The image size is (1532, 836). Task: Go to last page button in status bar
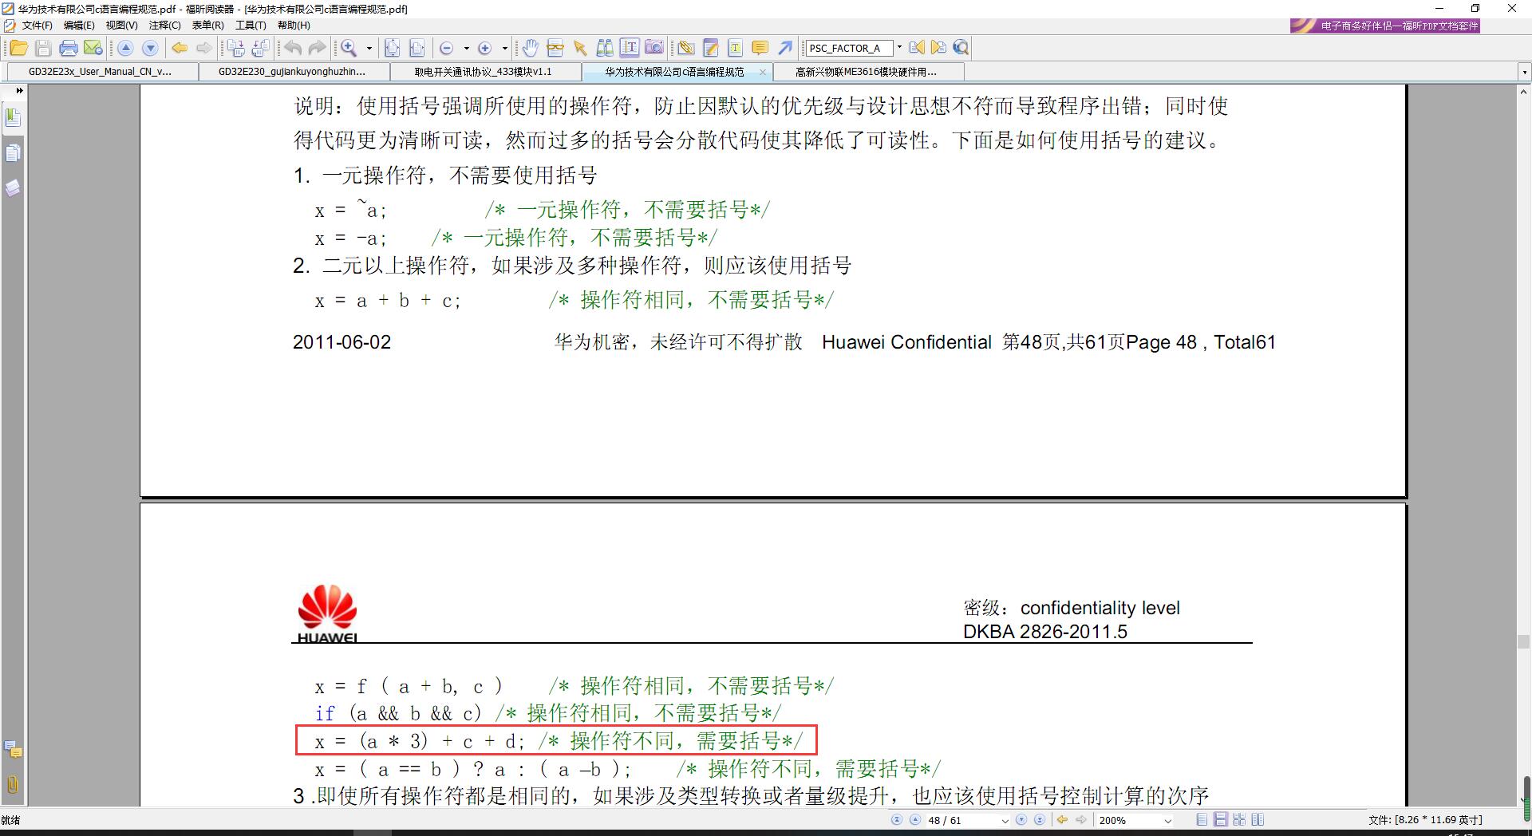click(1039, 820)
